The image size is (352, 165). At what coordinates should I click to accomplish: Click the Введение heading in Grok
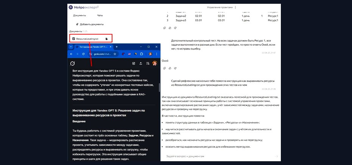(79, 121)
